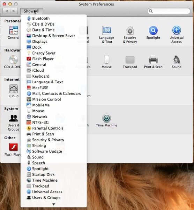194x210 pixels.
Task: Choose Desktop & Screen Saver menu item
Action: pos(54,36)
